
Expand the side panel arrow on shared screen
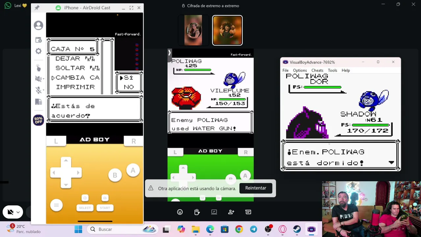click(x=169, y=52)
